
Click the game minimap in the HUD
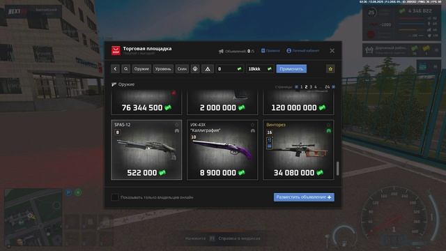(x=33, y=217)
